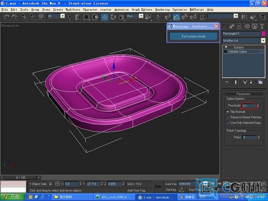Image resolution: width=268 pixels, height=201 pixels.
Task: Click the Auto Key button
Action: click(x=171, y=184)
